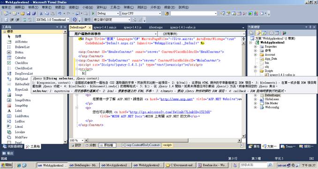This screenshot has width=318, height=169.
Task: Open the 工具(T) menu
Action: [115, 7]
